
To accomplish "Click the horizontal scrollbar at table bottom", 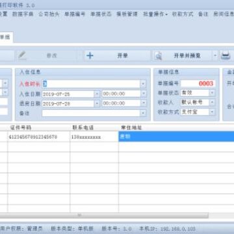I will click(104, 215).
